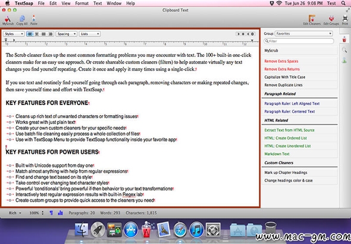This screenshot has width=351, height=244.
Task: Apply HTML: Create Unordered List cleaner
Action: coord(299,146)
